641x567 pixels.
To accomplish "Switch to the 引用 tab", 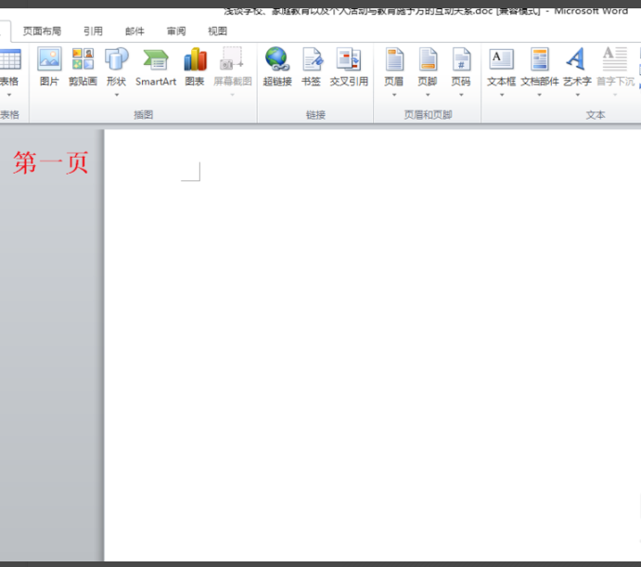I will [93, 32].
